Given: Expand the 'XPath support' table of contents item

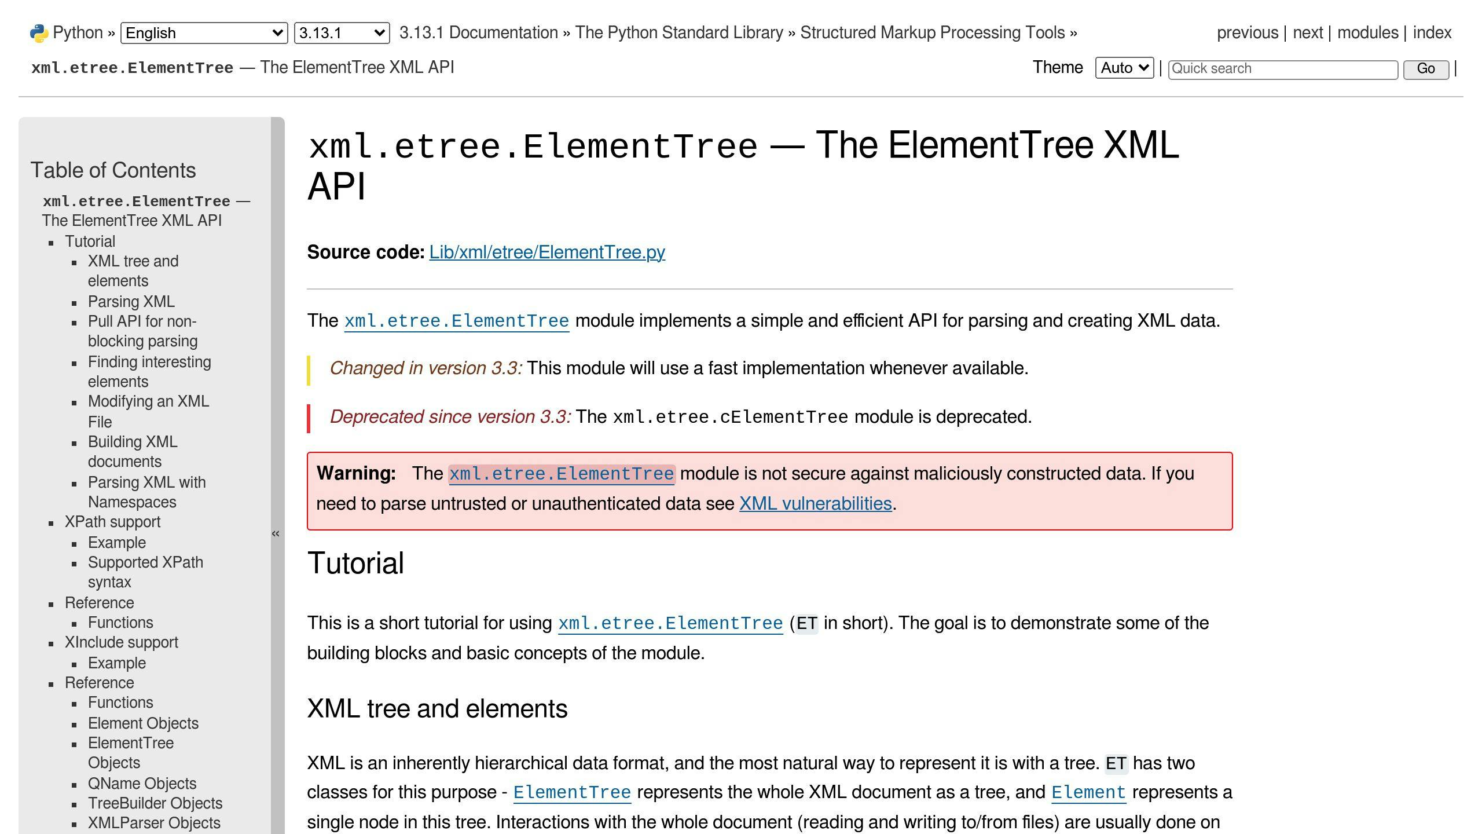Looking at the screenshot, I should (112, 521).
